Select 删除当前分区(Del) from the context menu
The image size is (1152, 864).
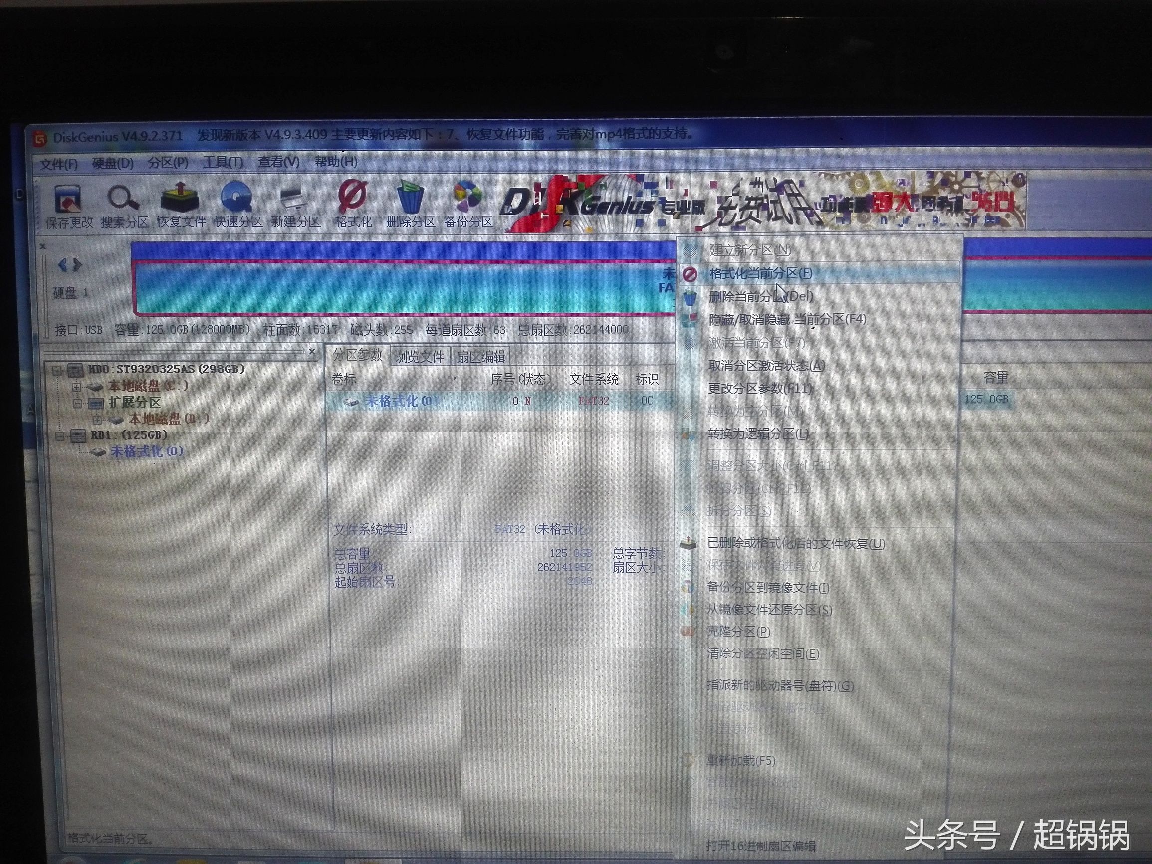coord(760,297)
